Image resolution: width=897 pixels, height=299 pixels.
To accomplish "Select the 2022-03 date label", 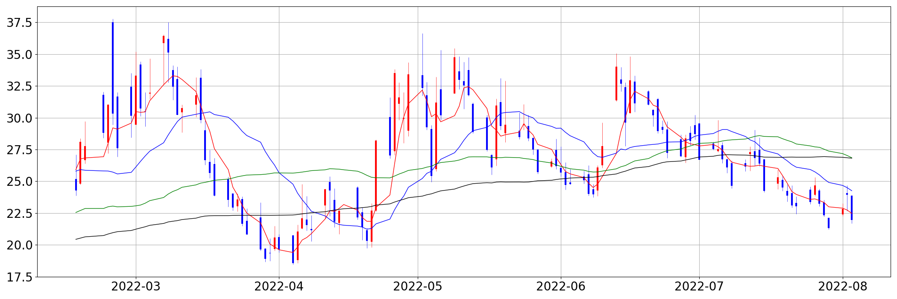I will coord(136,287).
